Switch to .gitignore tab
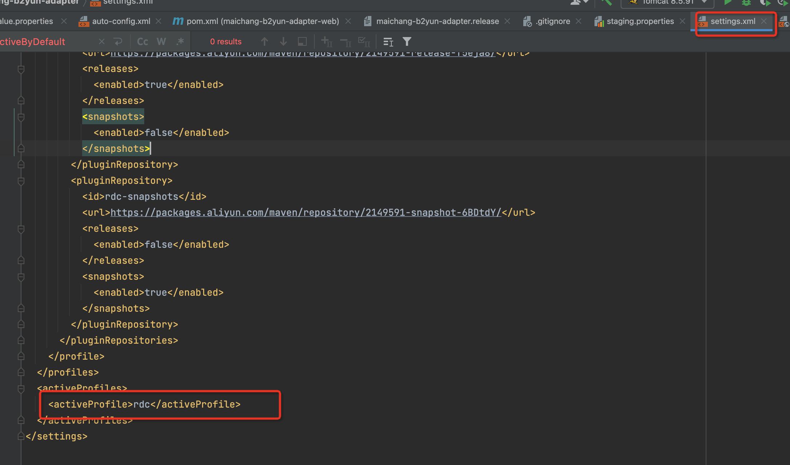790x465 pixels. (547, 21)
